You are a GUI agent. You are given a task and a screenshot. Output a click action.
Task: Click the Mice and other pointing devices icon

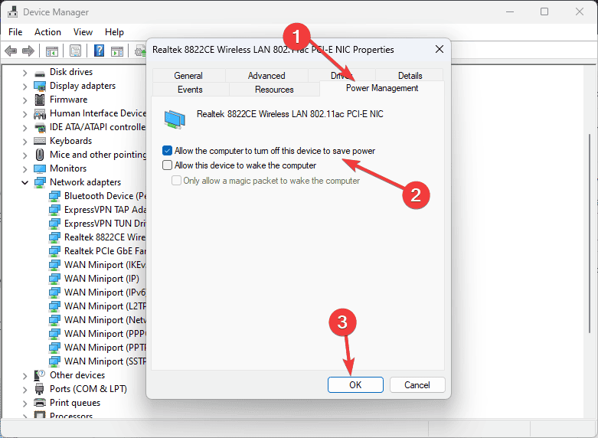coord(40,155)
